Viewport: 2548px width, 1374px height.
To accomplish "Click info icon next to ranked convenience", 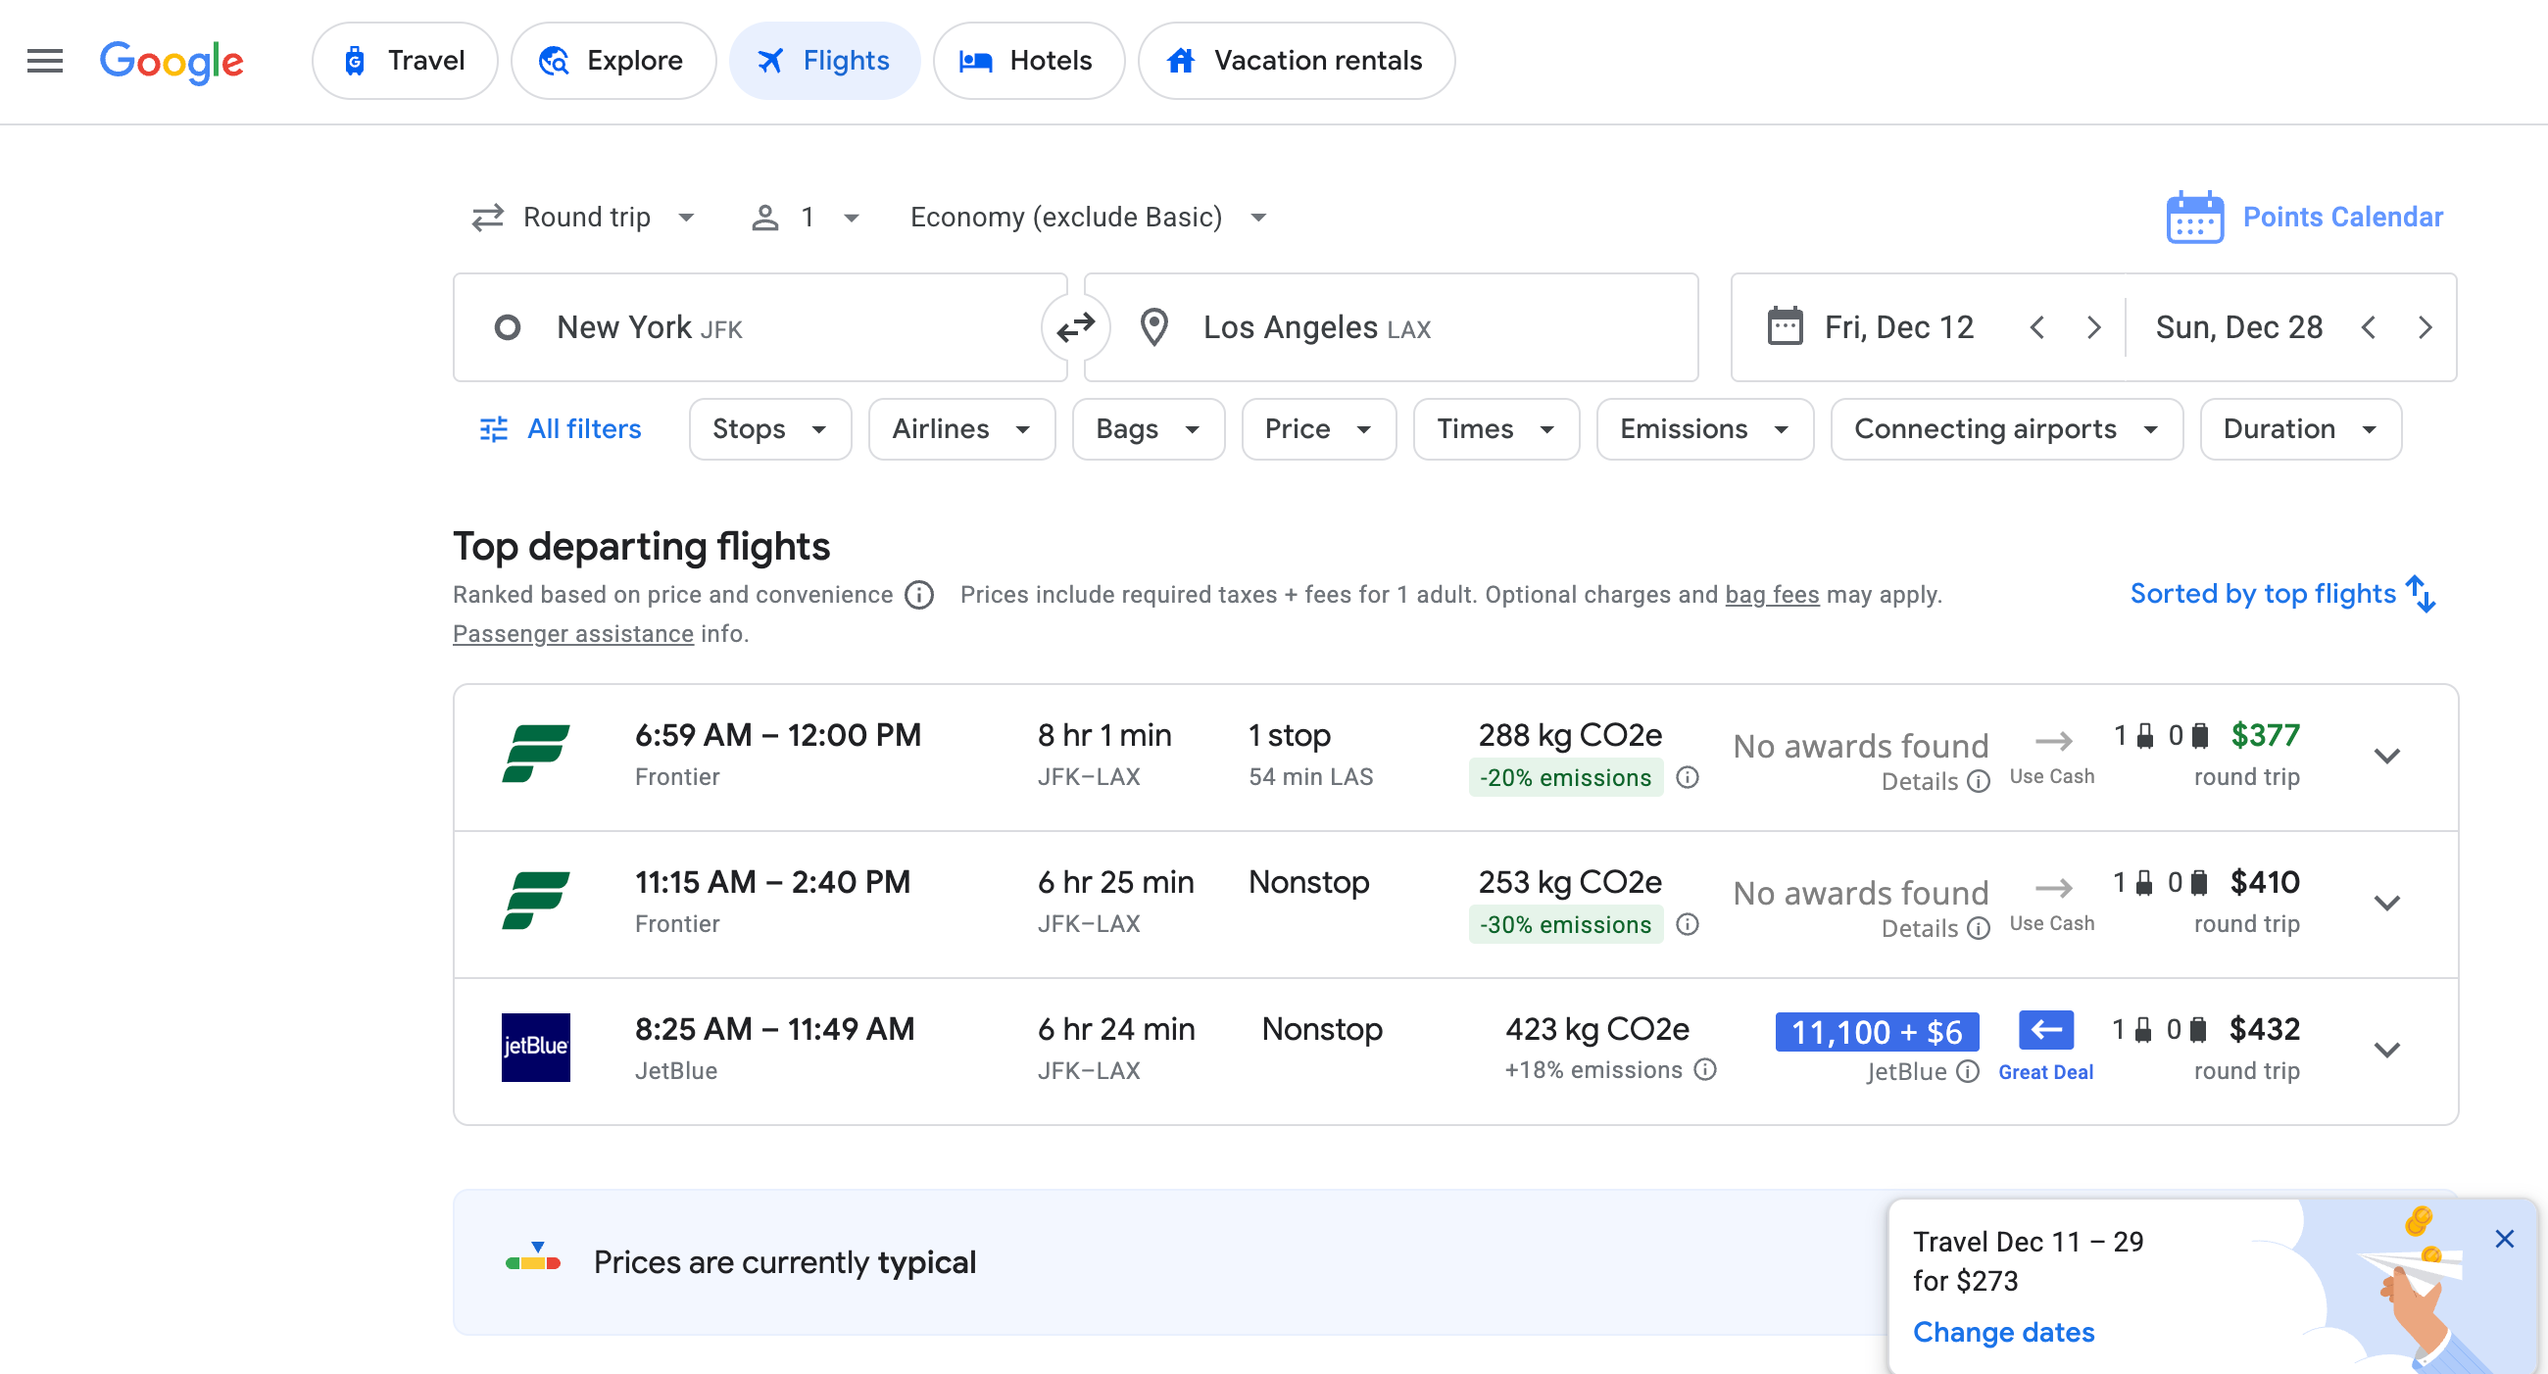I will point(919,595).
